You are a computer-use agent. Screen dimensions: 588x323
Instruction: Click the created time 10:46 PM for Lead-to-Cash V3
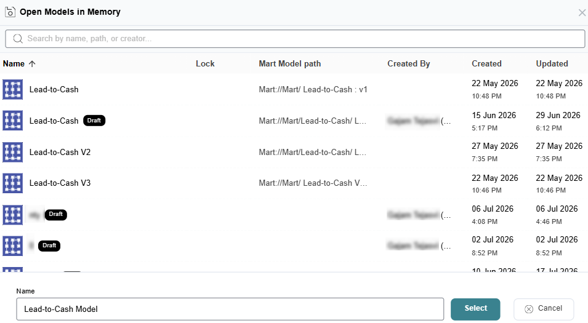[487, 190]
